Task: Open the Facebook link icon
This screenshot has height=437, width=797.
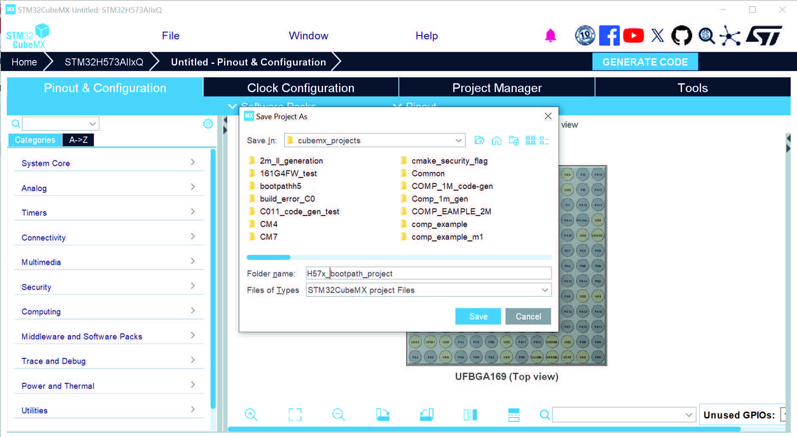Action: coord(609,36)
